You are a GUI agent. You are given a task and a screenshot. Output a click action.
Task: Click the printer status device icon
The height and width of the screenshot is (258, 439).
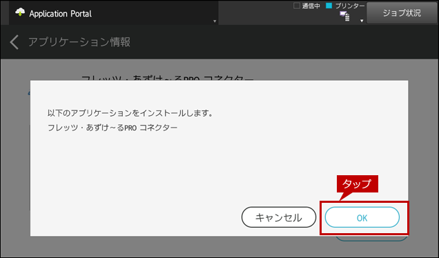click(344, 17)
